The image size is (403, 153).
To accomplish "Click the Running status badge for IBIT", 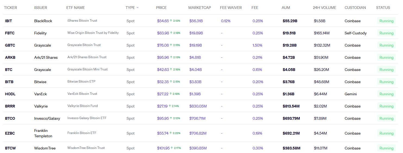I will [386, 21].
